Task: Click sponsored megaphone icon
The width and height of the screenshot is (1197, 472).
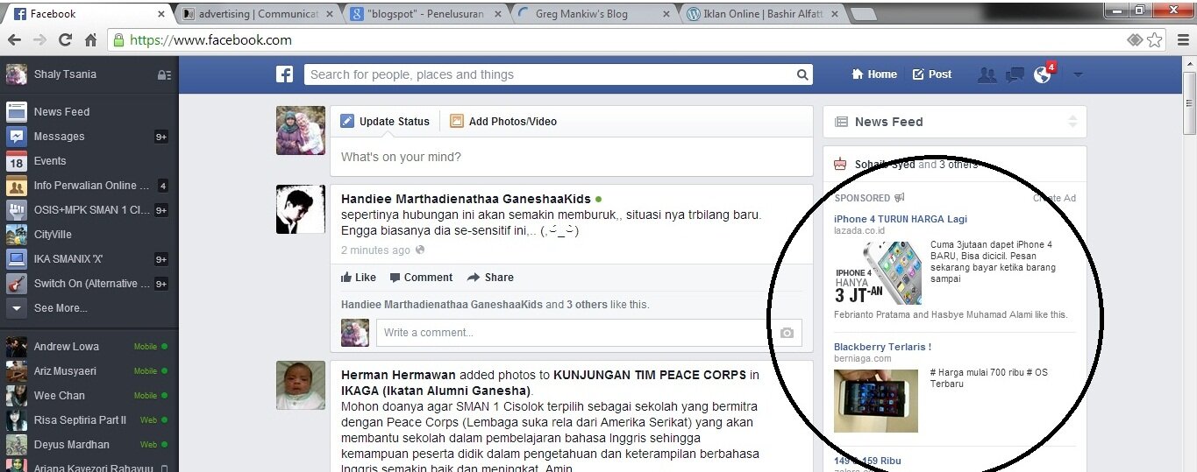Action: 900,198
